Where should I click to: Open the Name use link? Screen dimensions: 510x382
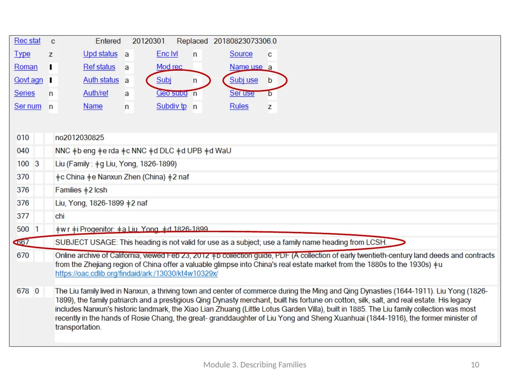coord(246,67)
